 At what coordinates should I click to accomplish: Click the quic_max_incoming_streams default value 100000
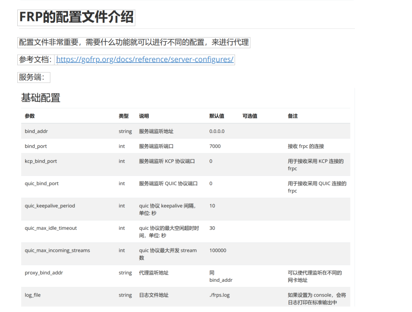(218, 250)
